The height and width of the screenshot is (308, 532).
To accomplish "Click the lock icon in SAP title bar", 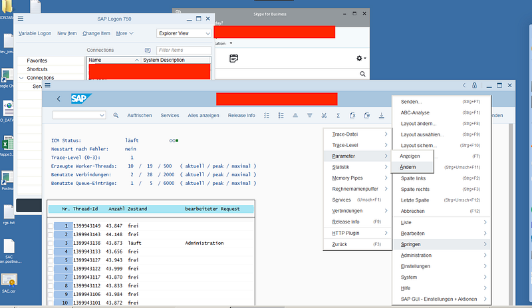I will pos(474,86).
